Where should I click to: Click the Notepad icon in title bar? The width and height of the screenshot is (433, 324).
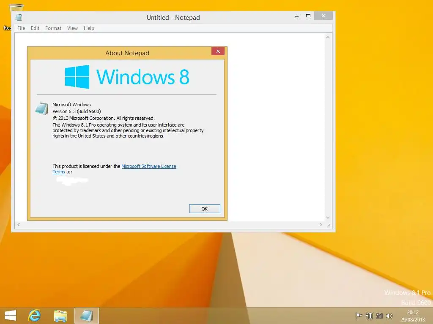coord(19,17)
